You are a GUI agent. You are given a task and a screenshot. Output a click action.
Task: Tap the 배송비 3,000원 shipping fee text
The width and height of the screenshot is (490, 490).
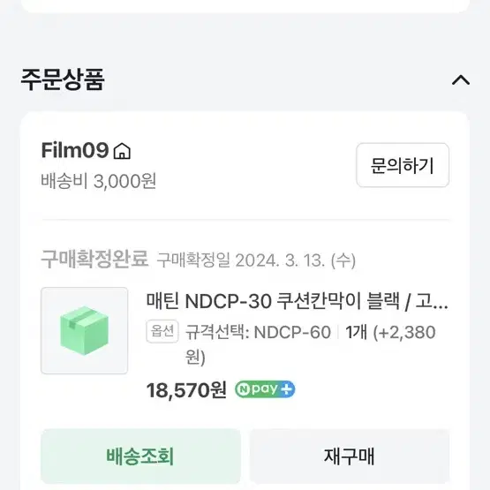pyautogui.click(x=98, y=181)
